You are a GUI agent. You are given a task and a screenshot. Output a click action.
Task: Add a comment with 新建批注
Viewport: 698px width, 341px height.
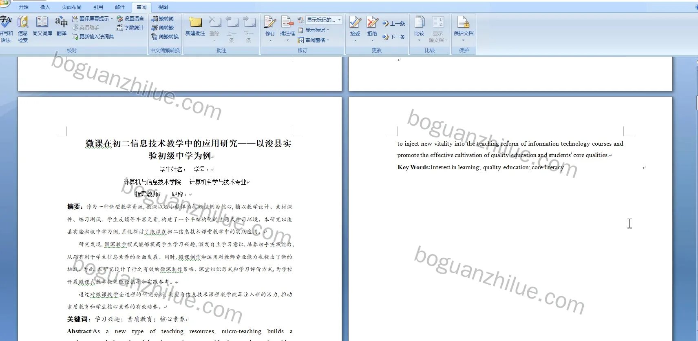(195, 26)
